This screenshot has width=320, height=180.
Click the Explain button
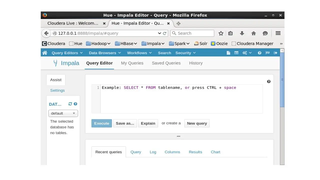tap(148, 123)
